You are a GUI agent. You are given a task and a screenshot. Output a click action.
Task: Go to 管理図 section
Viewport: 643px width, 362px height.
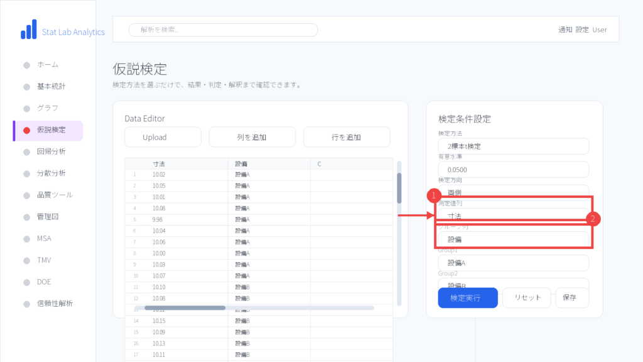coord(48,217)
